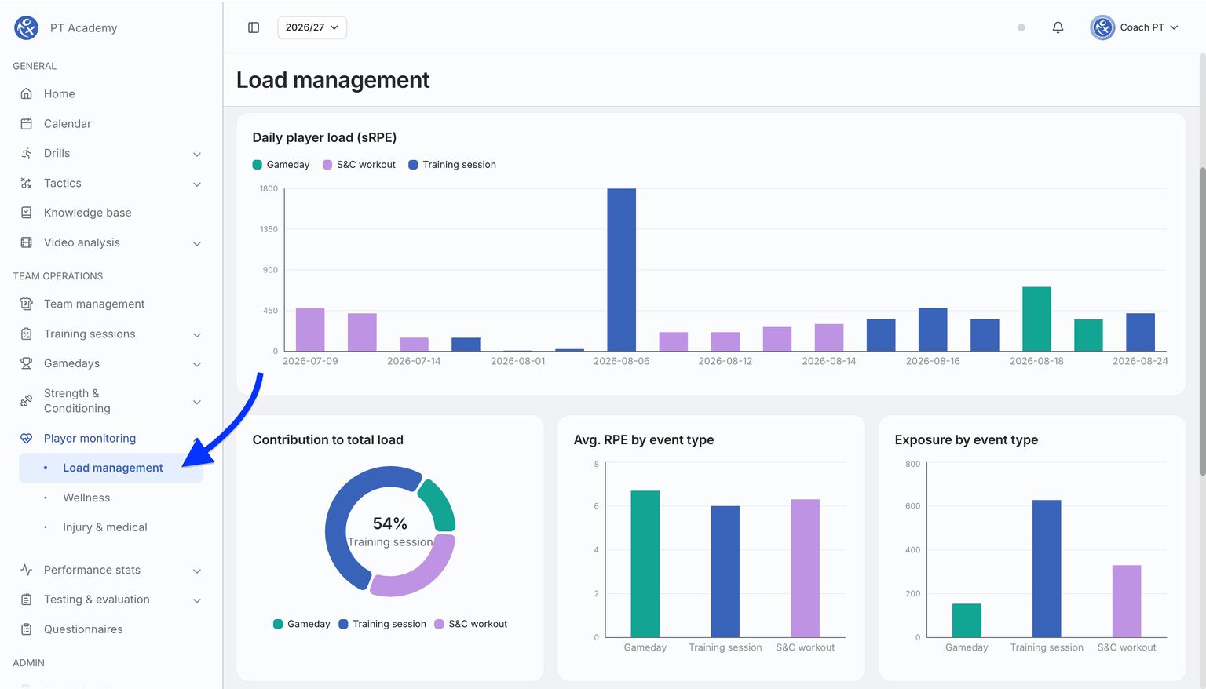Open the Coach PT account menu

1135,27
